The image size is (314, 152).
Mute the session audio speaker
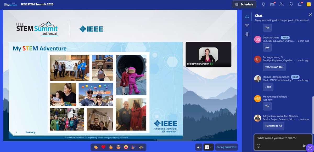pyautogui.click(x=199, y=147)
